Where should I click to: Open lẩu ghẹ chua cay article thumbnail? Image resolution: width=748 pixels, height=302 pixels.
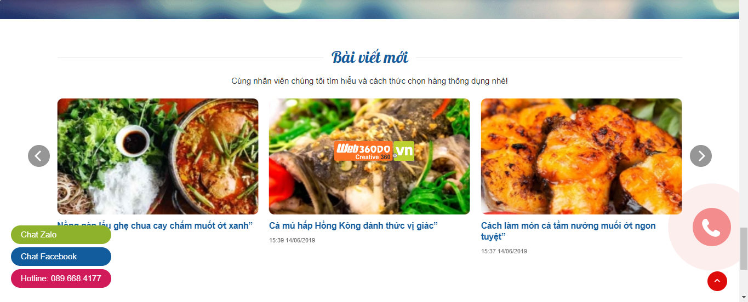[x=158, y=156]
